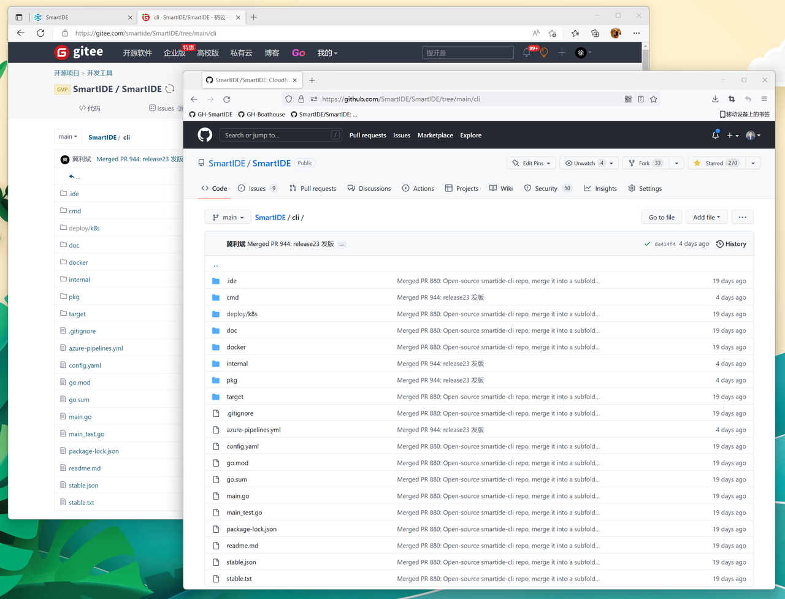Click the Go to file button
This screenshot has width=785, height=599.
662,217
